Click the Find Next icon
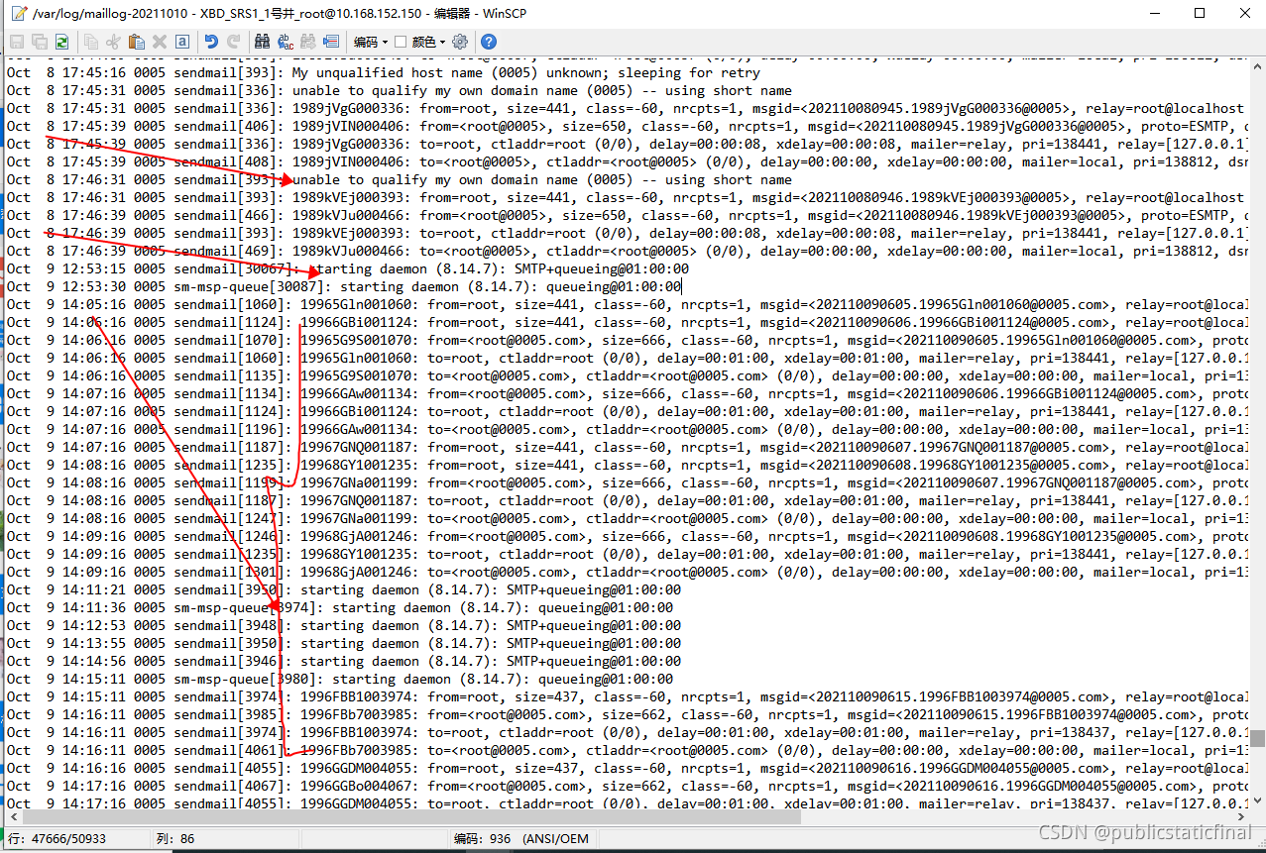This screenshot has width=1266, height=853. pos(308,42)
